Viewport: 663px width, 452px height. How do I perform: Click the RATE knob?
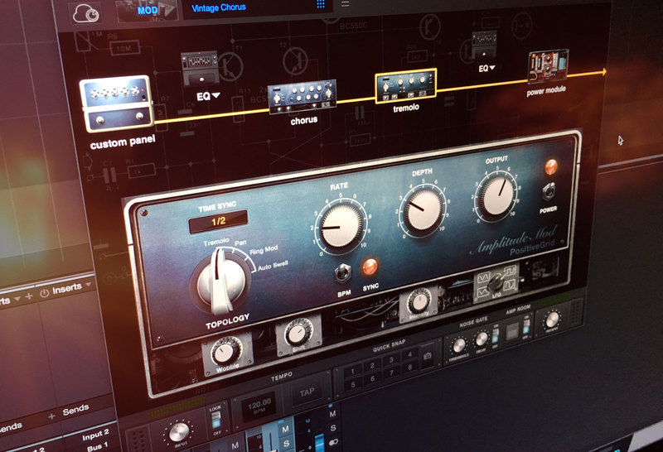(341, 226)
